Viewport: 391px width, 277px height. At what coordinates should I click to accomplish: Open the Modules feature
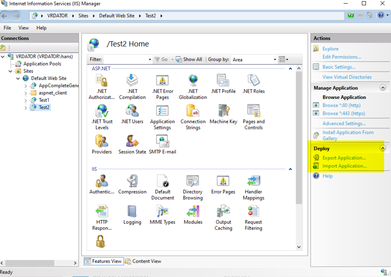(193, 215)
